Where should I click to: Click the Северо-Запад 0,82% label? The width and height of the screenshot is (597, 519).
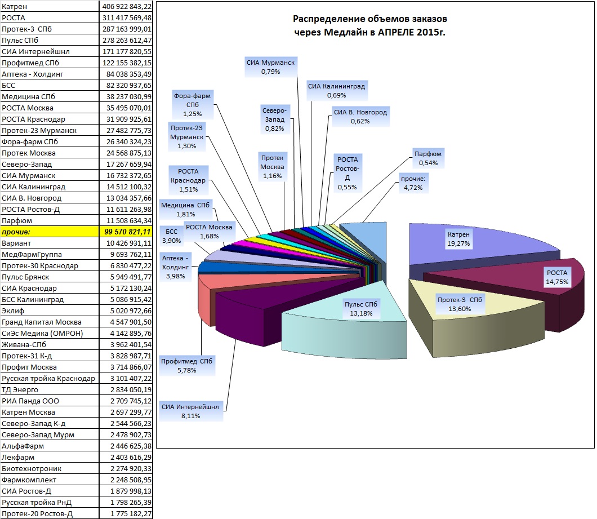tap(274, 119)
